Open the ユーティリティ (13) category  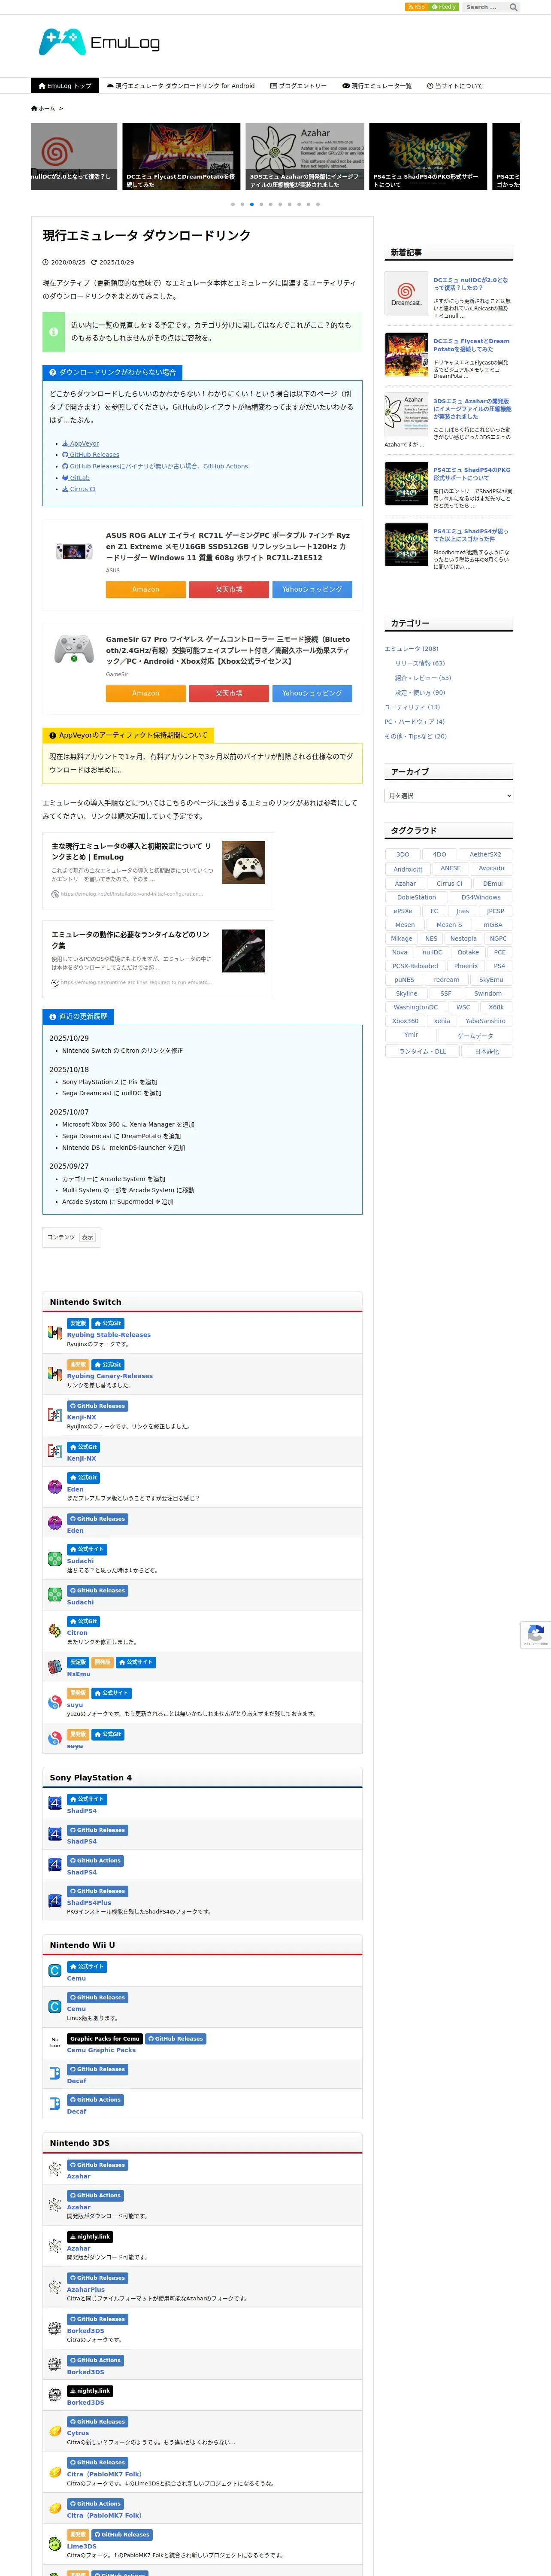pyautogui.click(x=412, y=707)
